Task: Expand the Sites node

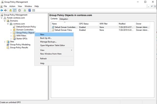Action: [5, 42]
